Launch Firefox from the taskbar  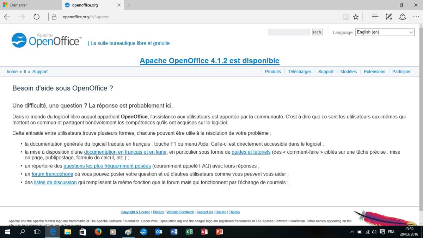(98, 232)
